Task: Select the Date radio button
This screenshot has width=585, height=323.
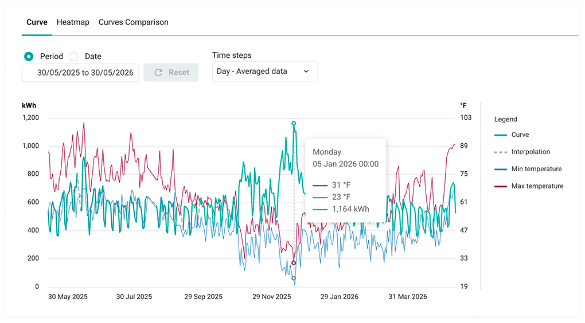Action: pyautogui.click(x=73, y=56)
